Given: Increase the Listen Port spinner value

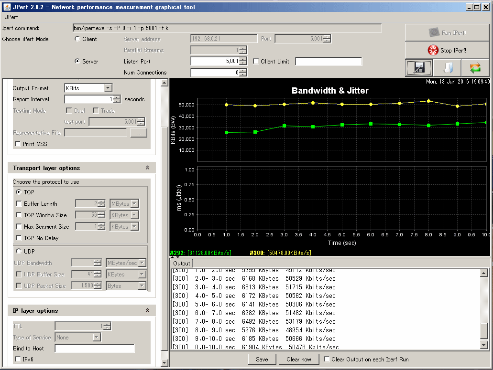Looking at the screenshot, I should pos(243,59).
